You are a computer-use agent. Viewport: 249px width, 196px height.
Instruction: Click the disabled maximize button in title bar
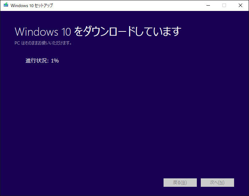(224, 6)
